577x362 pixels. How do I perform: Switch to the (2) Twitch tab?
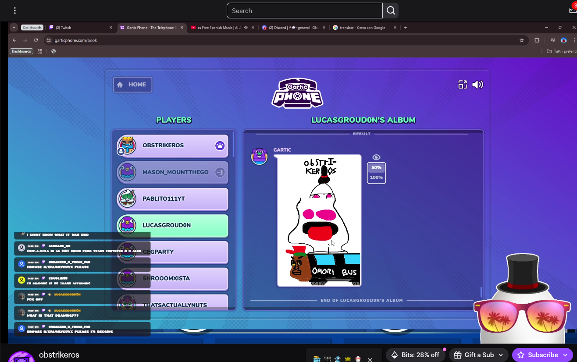click(x=81, y=28)
